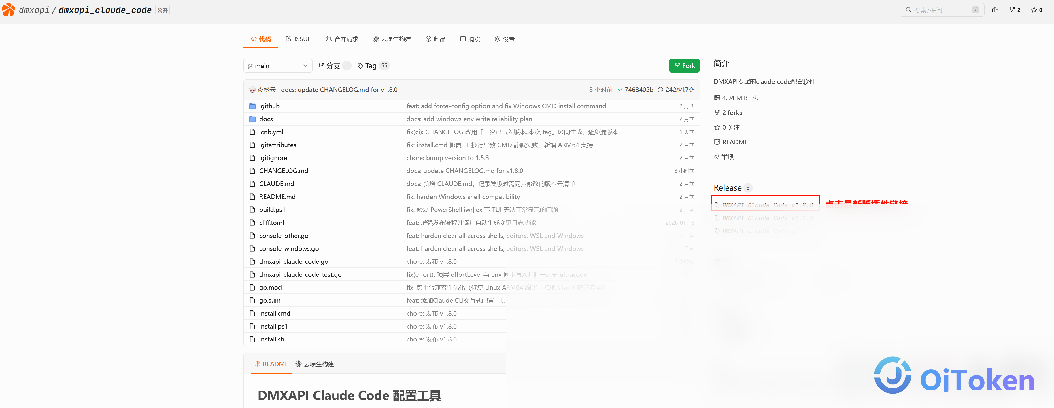
Task: Click the green Fork button
Action: (684, 66)
